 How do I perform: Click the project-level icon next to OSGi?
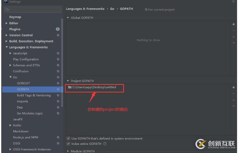(58, 143)
